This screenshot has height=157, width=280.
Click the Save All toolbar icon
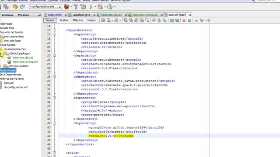(6, 7)
